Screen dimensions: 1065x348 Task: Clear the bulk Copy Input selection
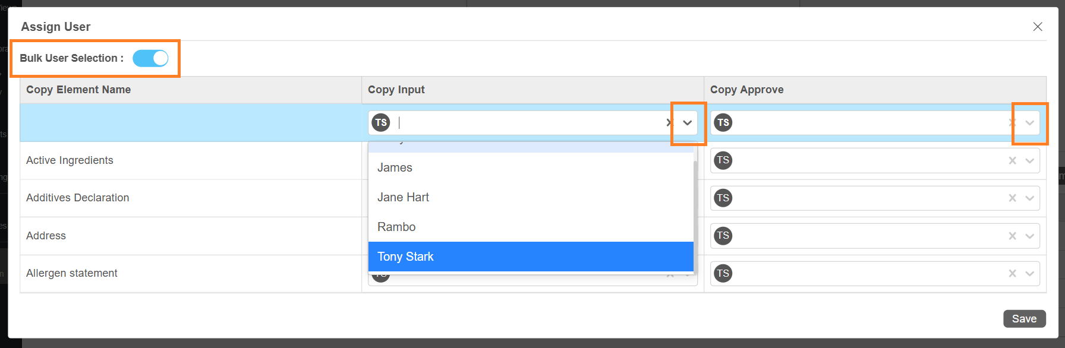tap(669, 123)
